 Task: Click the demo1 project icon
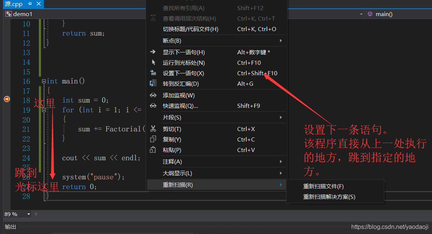[9, 14]
